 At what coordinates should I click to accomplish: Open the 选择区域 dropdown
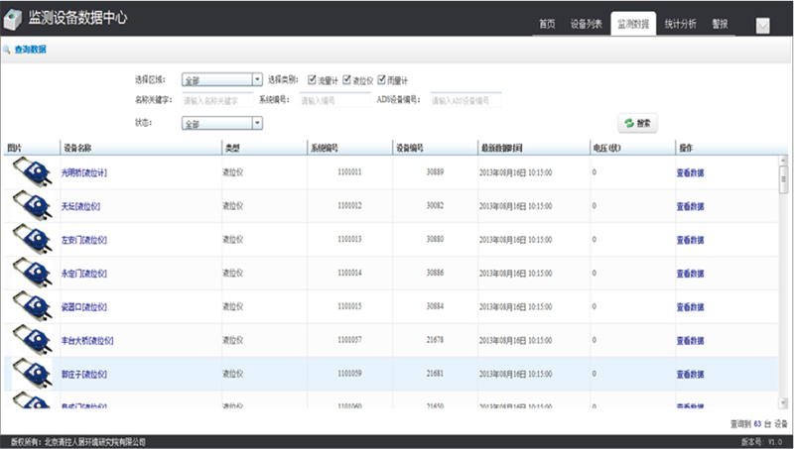257,80
